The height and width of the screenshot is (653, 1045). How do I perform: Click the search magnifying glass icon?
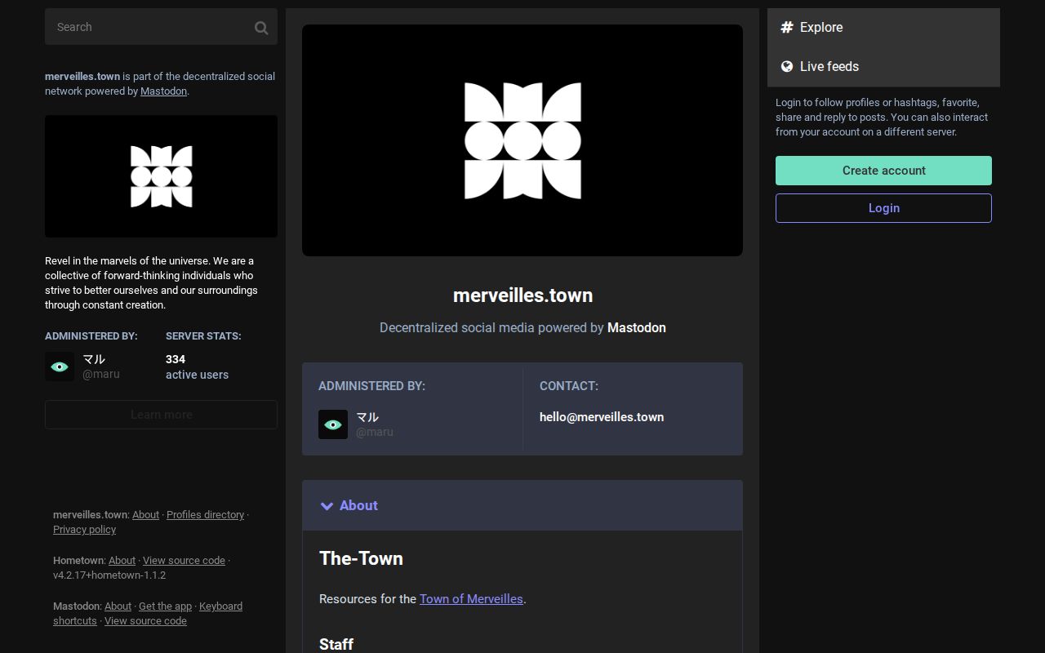click(261, 27)
